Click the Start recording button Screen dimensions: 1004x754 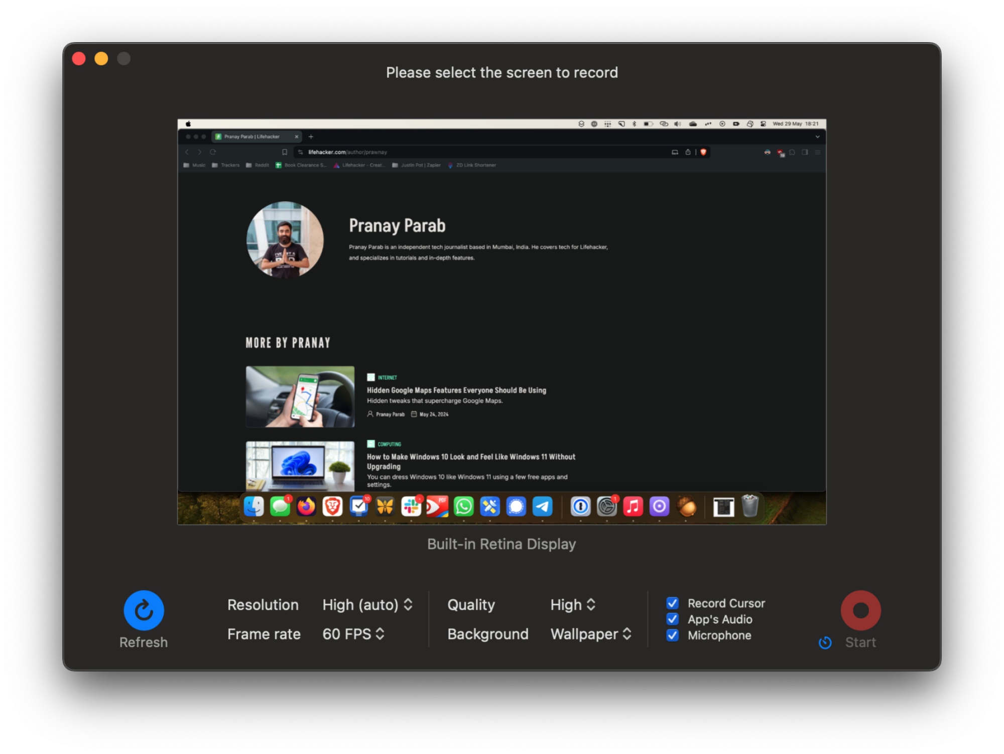point(859,610)
